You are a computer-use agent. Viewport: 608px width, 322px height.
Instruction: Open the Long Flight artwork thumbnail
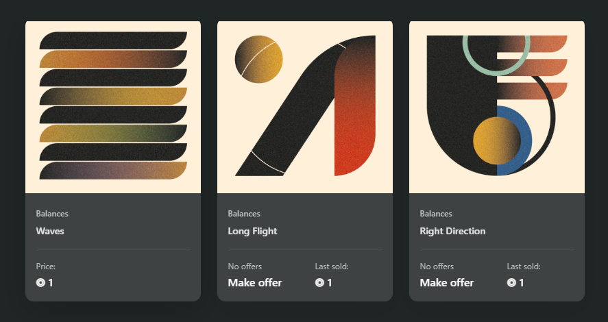point(305,107)
